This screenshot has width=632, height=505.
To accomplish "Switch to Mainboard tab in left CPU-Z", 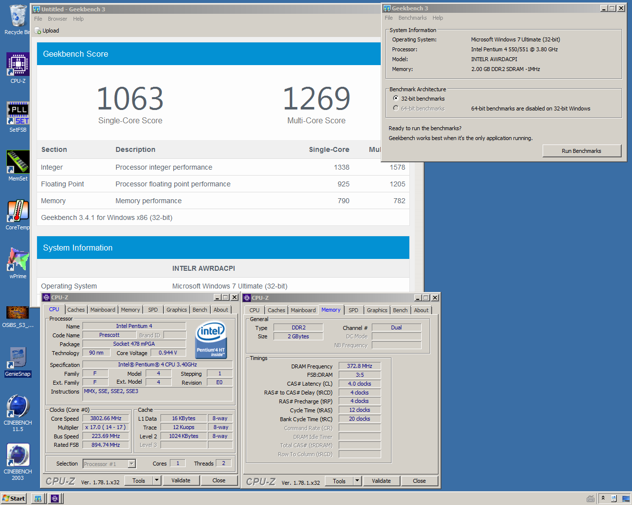I will point(103,310).
